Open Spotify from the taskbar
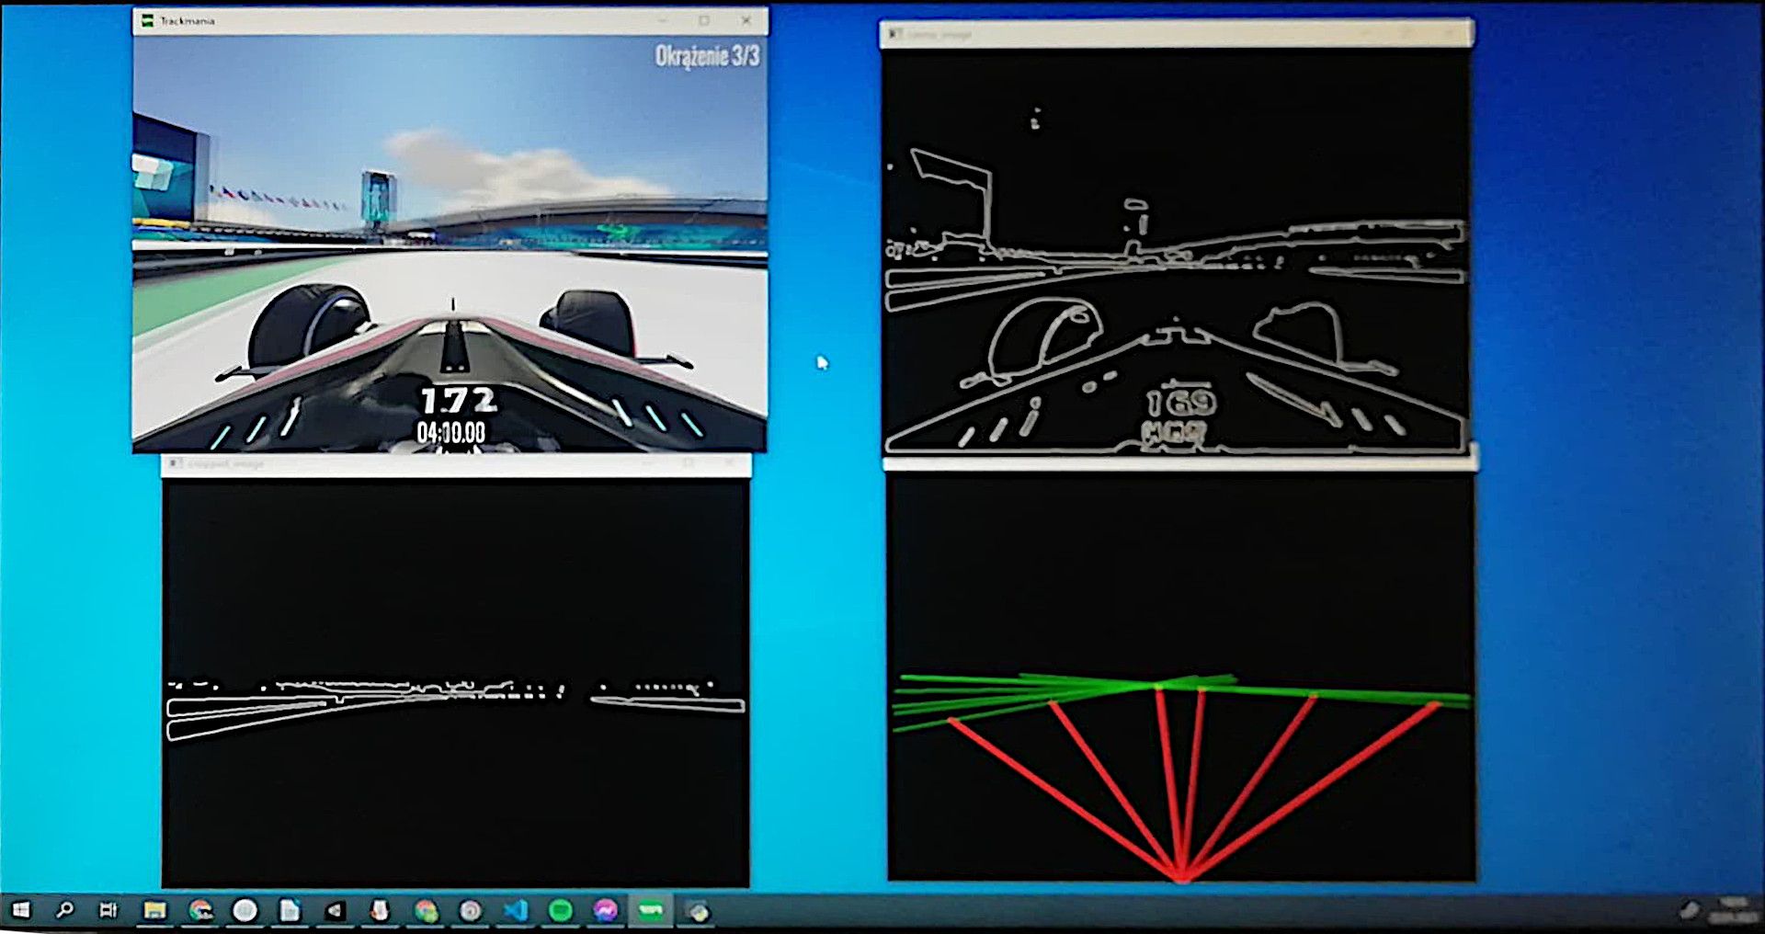This screenshot has height=934, width=1765. pos(561,910)
